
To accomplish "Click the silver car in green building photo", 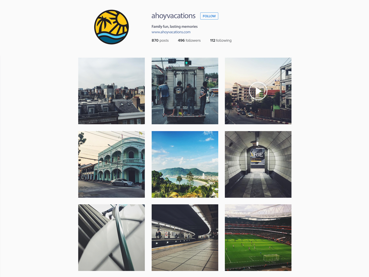I will pos(122,182).
